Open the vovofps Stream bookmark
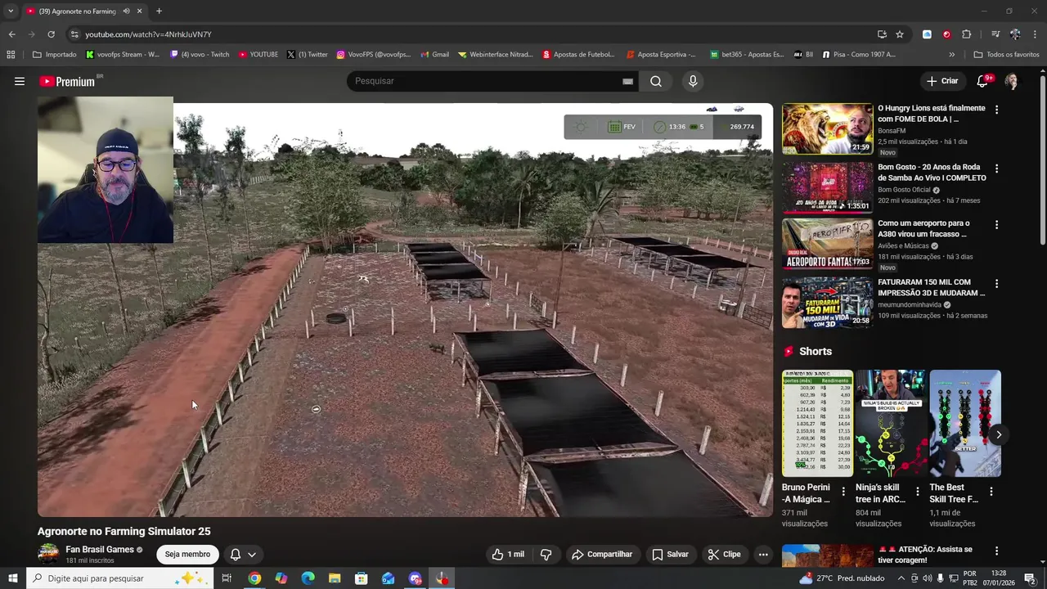Screen dimensions: 1047x589 pos(122,55)
